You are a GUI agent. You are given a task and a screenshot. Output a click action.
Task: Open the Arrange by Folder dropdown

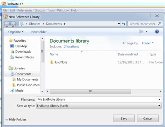pyautogui.click(x=148, y=43)
